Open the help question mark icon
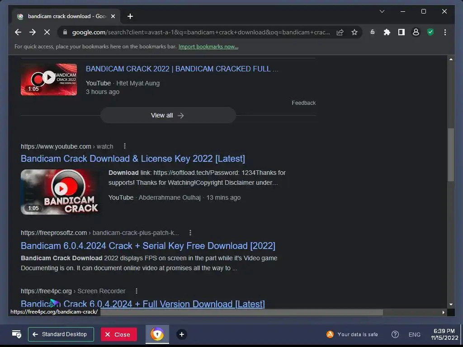Image resolution: width=463 pixels, height=347 pixels. pyautogui.click(x=395, y=334)
